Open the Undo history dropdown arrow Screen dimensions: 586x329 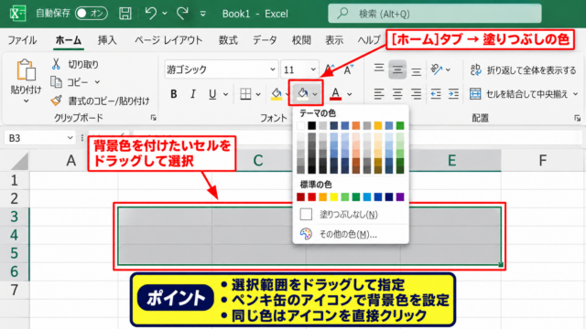165,14
